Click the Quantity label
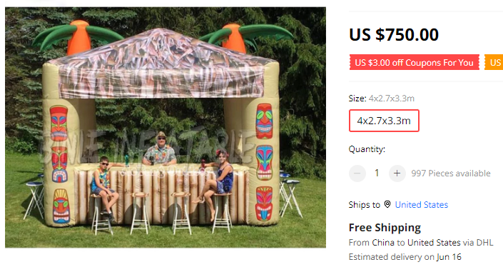 coord(367,149)
